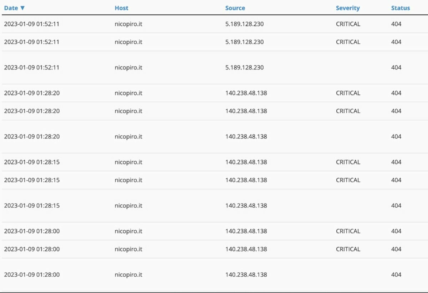Click the Severity column header
The height and width of the screenshot is (293, 428).
(347, 8)
